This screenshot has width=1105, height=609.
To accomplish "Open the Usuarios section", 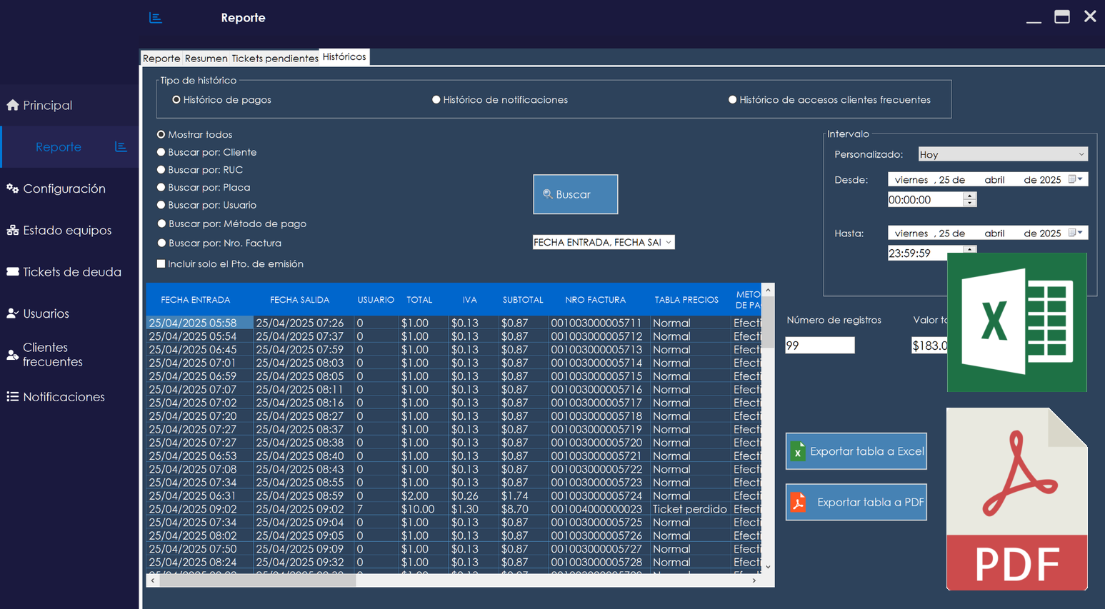I will point(53,313).
